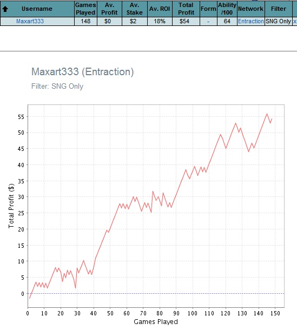
Task: Sort by the Ability /100 column header
Action: (x=227, y=9)
